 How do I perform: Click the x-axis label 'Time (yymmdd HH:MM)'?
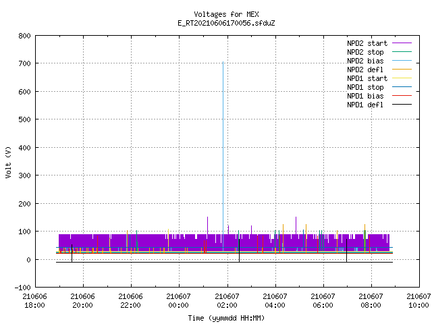coord(226,318)
